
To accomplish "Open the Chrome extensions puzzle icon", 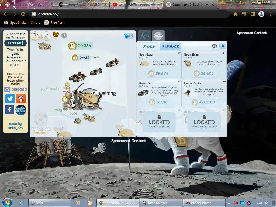I will (236, 14).
